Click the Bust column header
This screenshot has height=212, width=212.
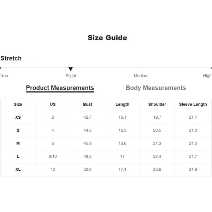pyautogui.click(x=88, y=104)
